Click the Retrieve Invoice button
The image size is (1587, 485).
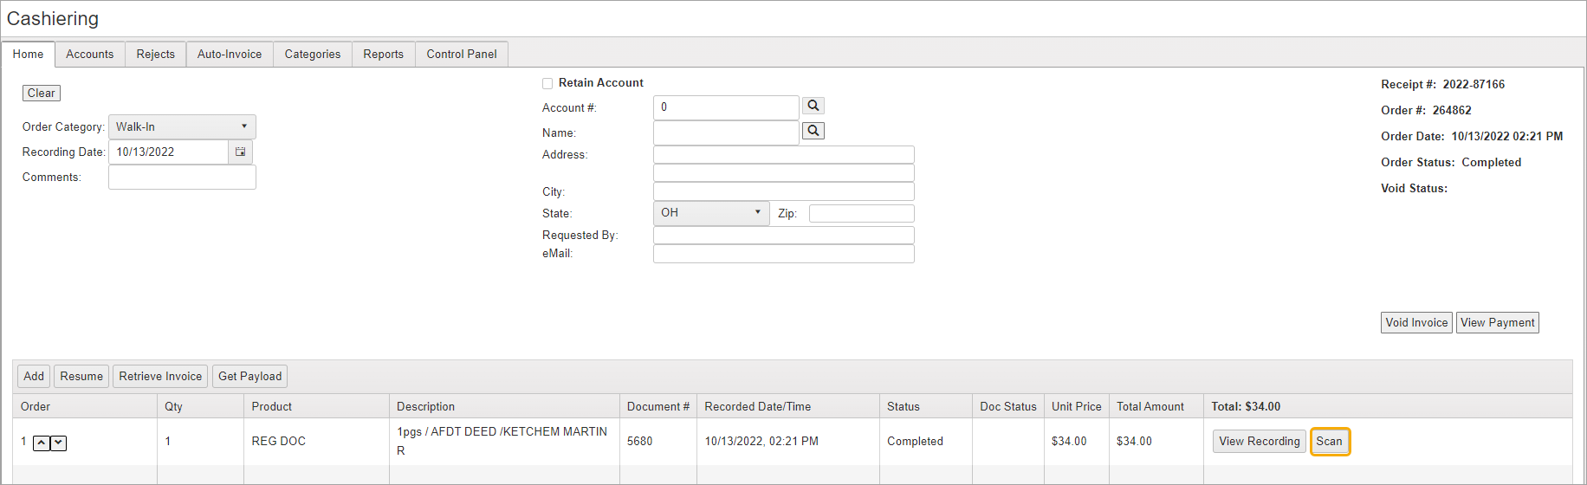tap(160, 377)
